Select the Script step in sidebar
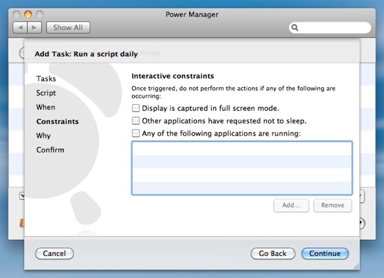Viewport: 384px width, 278px height. pos(46,93)
